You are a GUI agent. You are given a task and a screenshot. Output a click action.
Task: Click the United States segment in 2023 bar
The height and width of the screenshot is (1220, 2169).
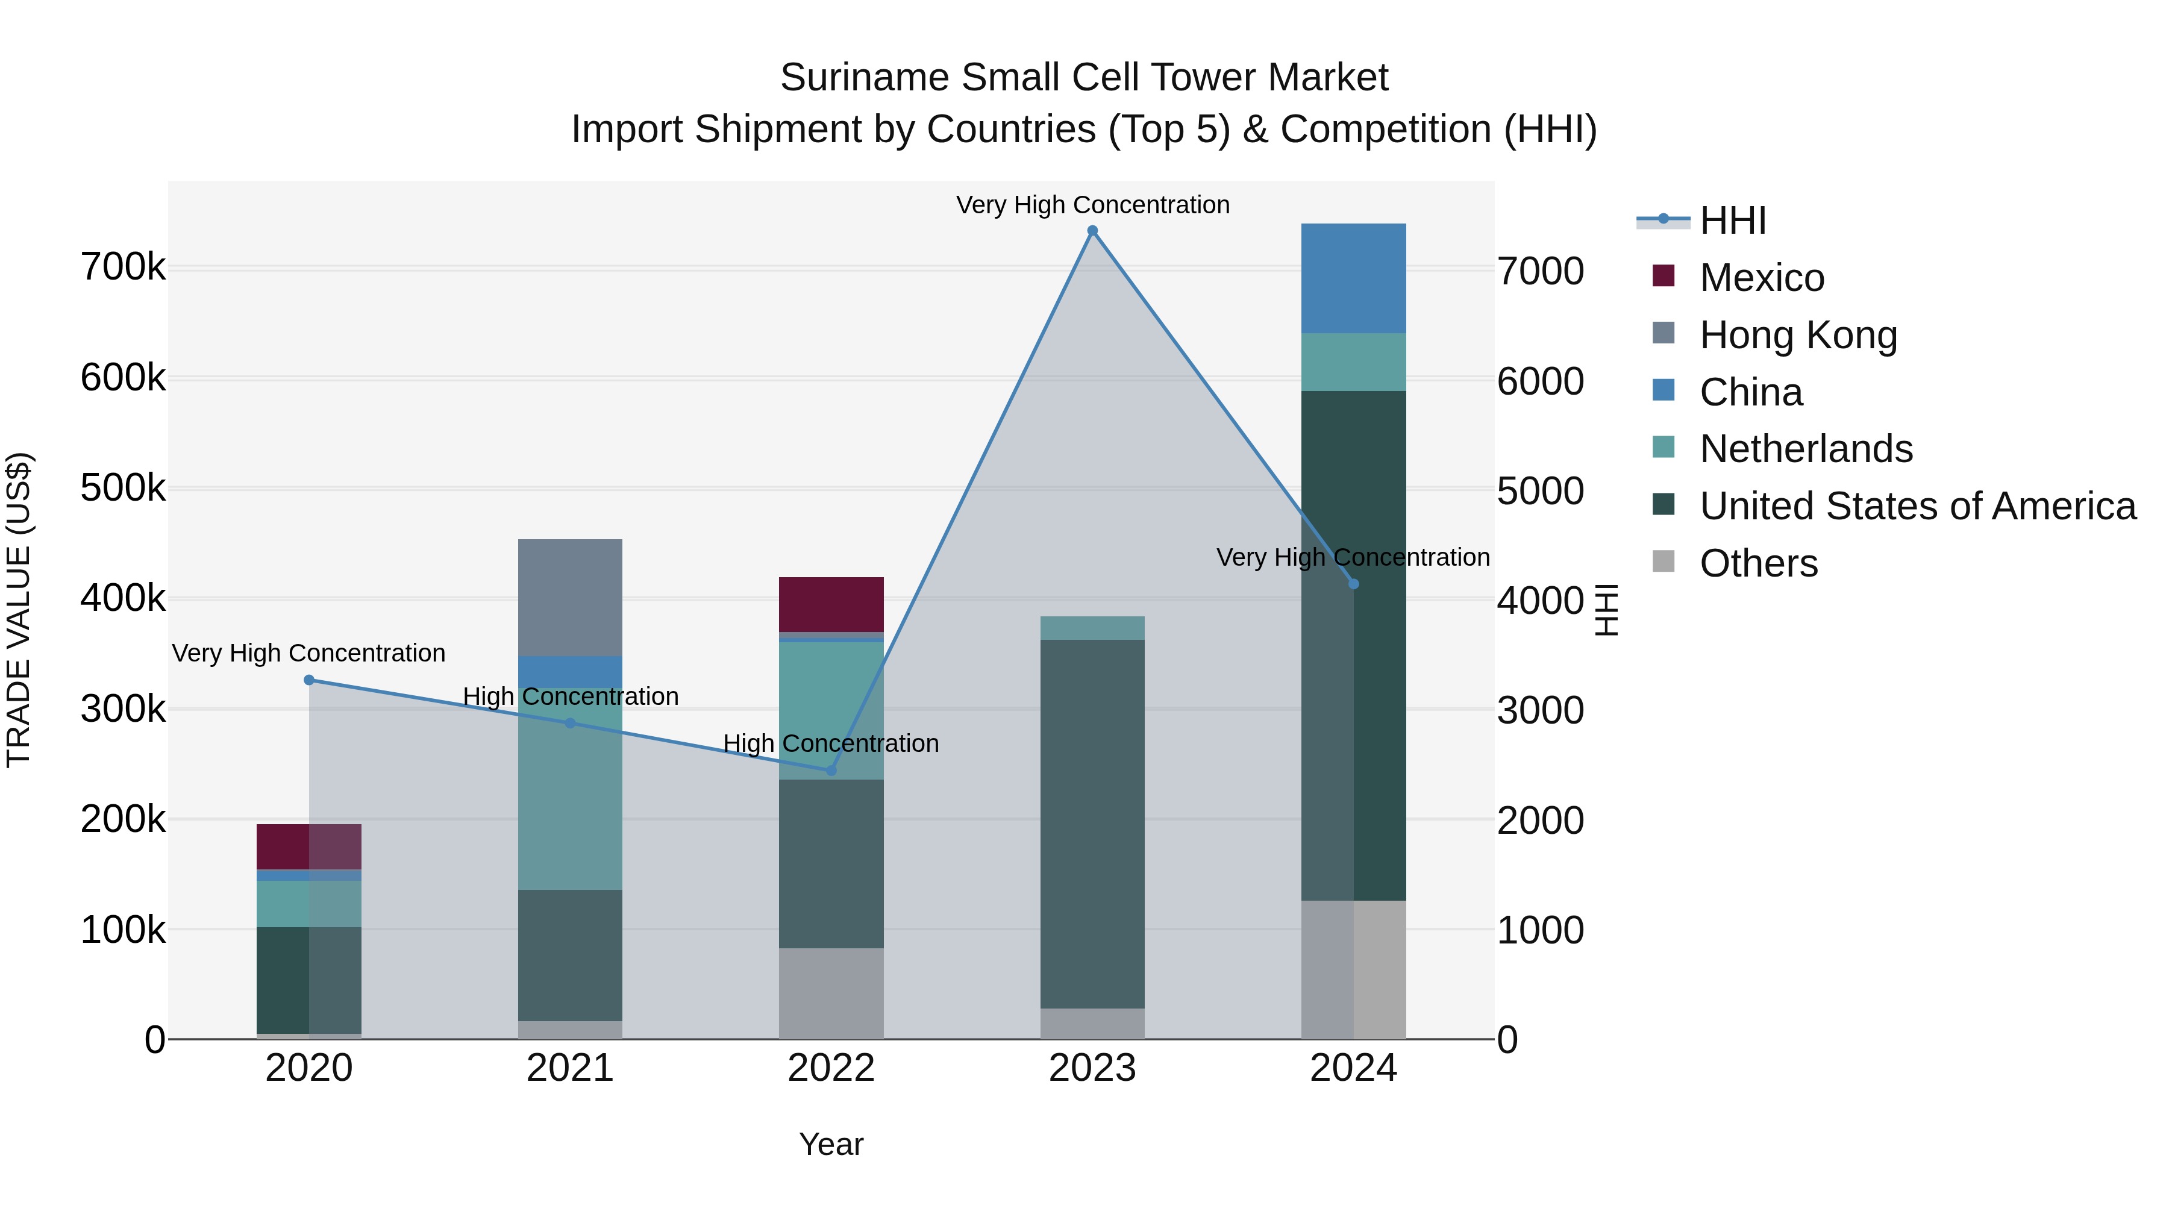point(1092,824)
